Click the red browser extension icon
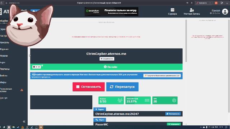 point(216,3)
